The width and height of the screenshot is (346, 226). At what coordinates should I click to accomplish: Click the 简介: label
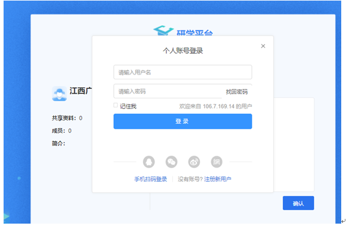pyautogui.click(x=58, y=144)
